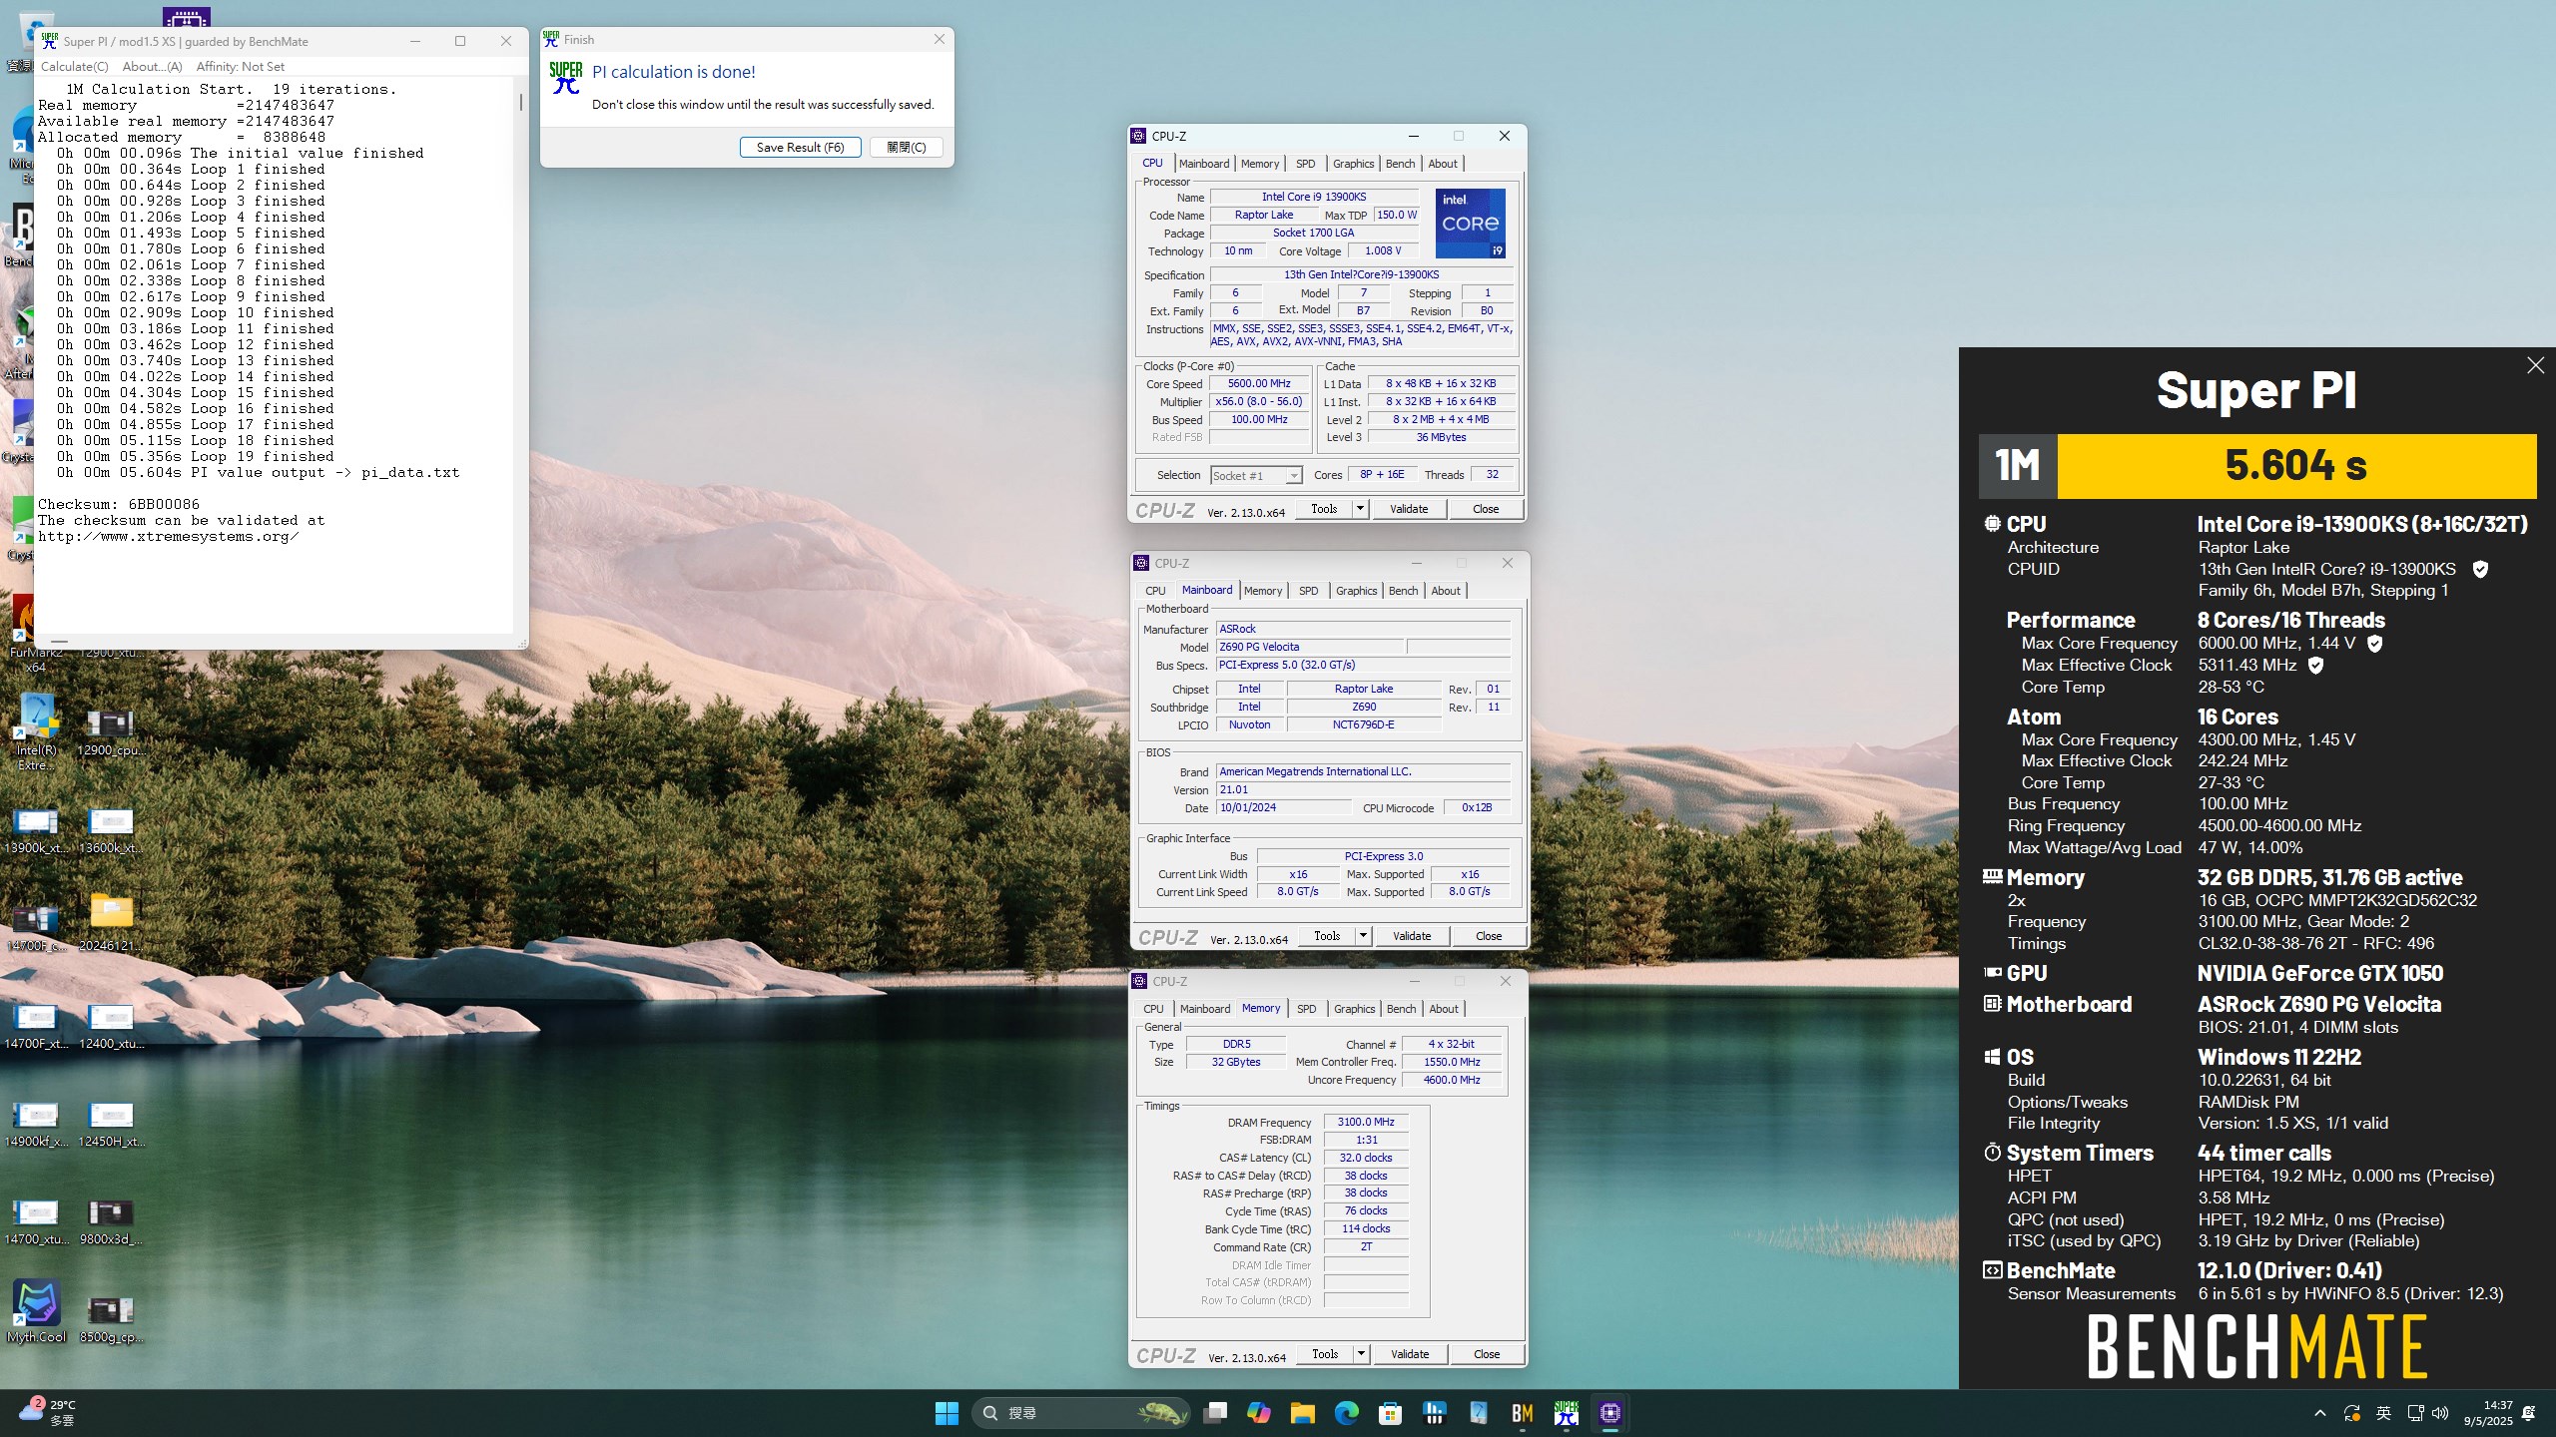
Task: Click the DRAM Frequency 3100.0 MHz value
Action: (1366, 1123)
